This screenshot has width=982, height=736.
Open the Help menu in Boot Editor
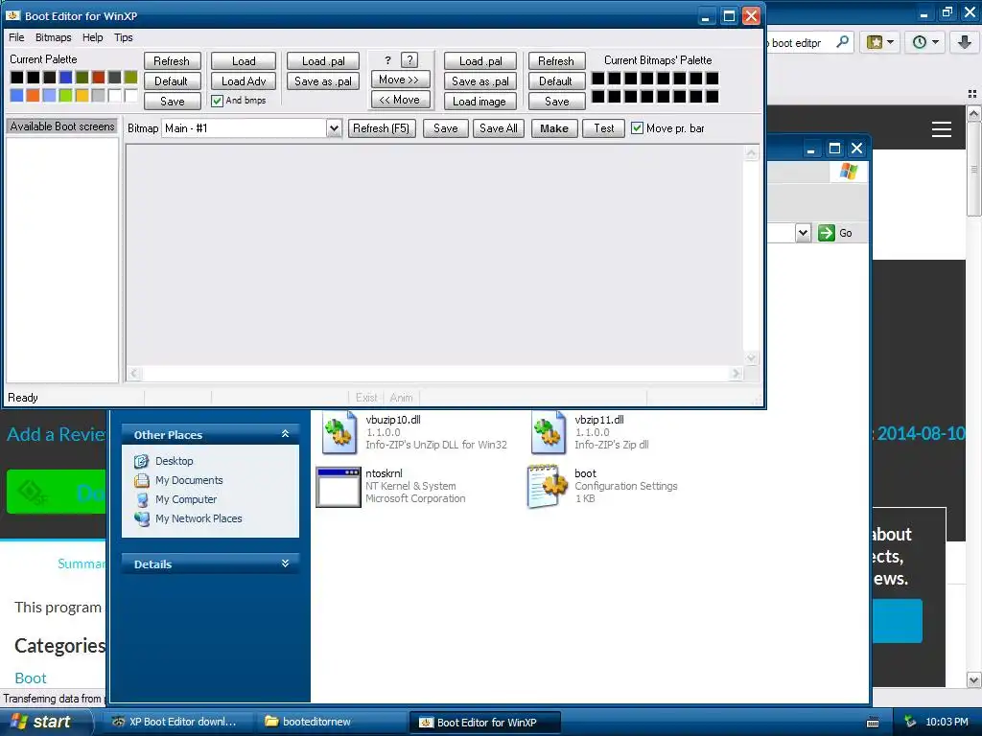(93, 37)
